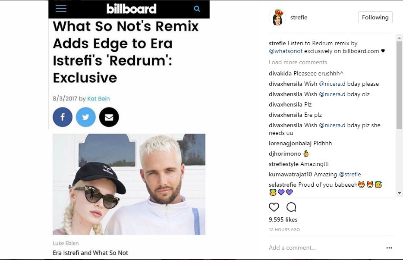Click the Billboard logo

tap(131, 9)
